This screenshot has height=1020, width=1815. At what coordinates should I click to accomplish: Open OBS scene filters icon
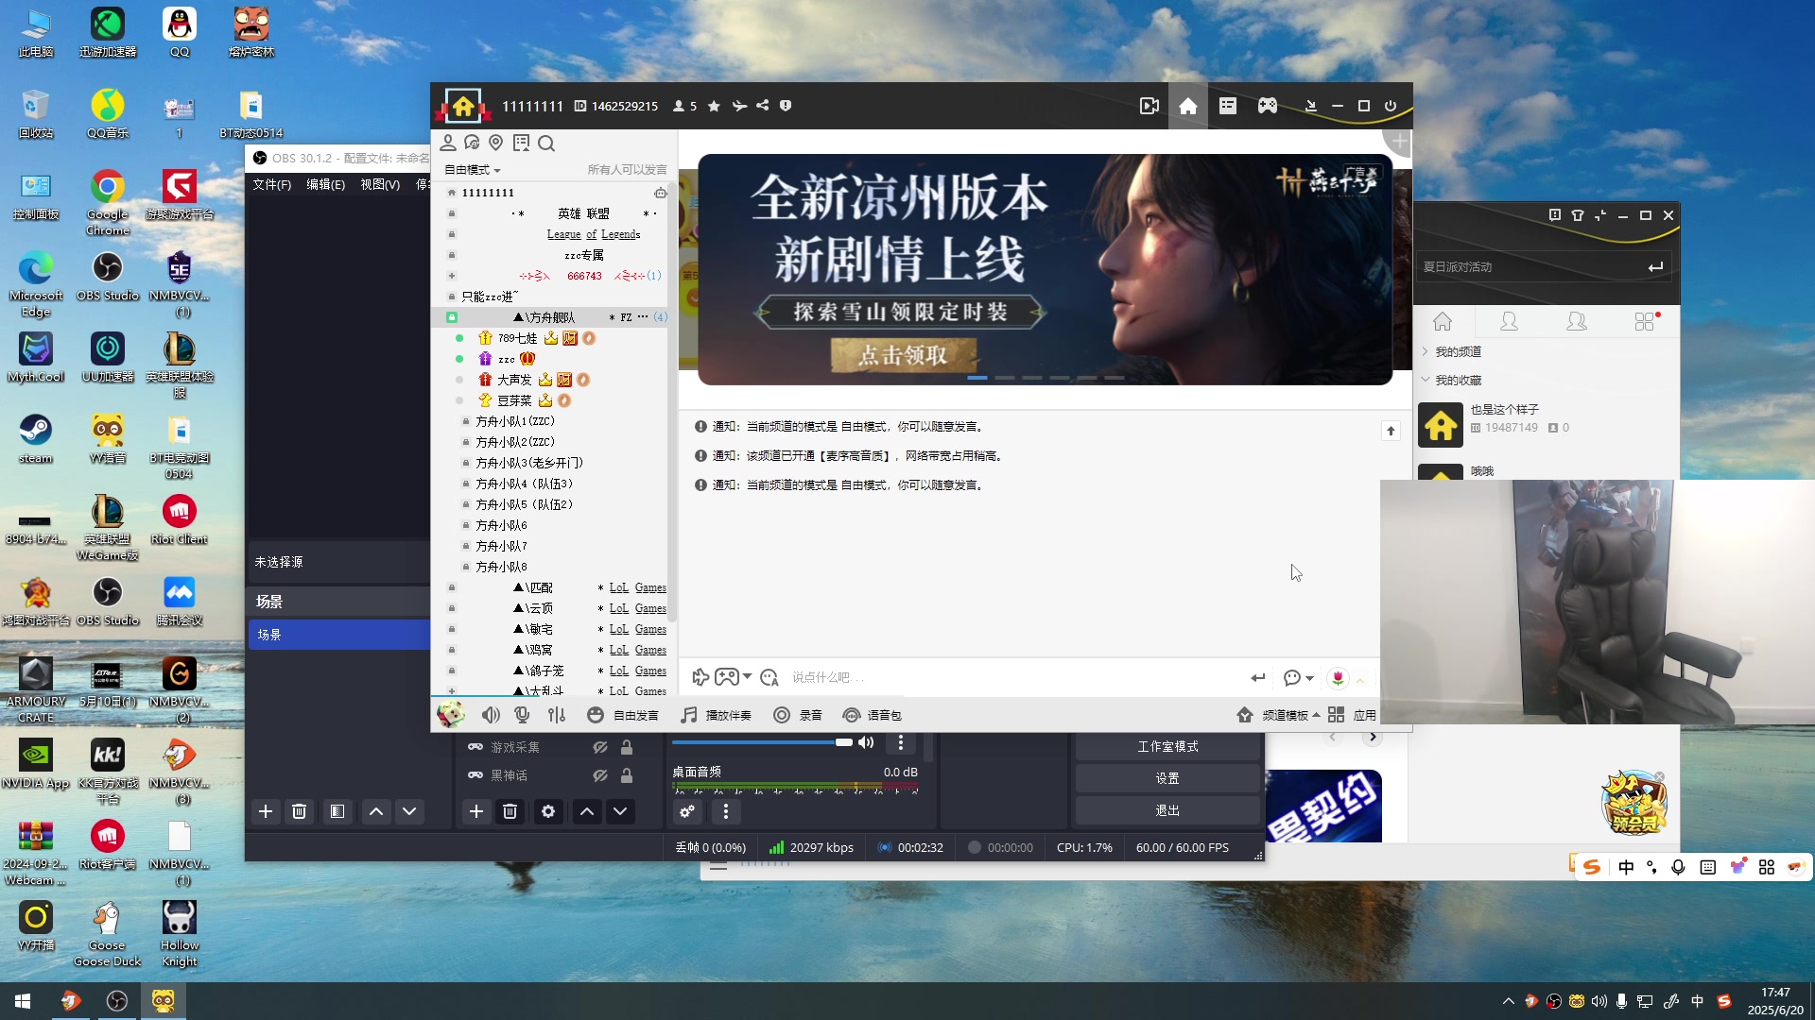[337, 811]
